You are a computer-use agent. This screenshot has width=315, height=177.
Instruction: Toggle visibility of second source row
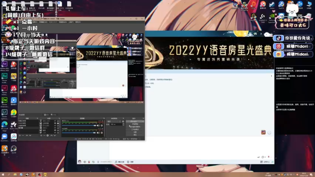pos(55,123)
